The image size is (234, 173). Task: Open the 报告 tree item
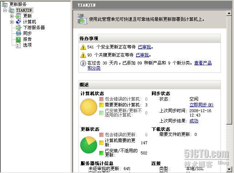point(27,39)
